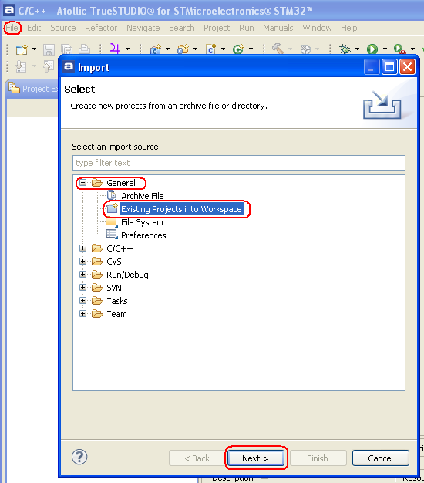Click the Archive File icon
424x483 pixels.
[111, 195]
